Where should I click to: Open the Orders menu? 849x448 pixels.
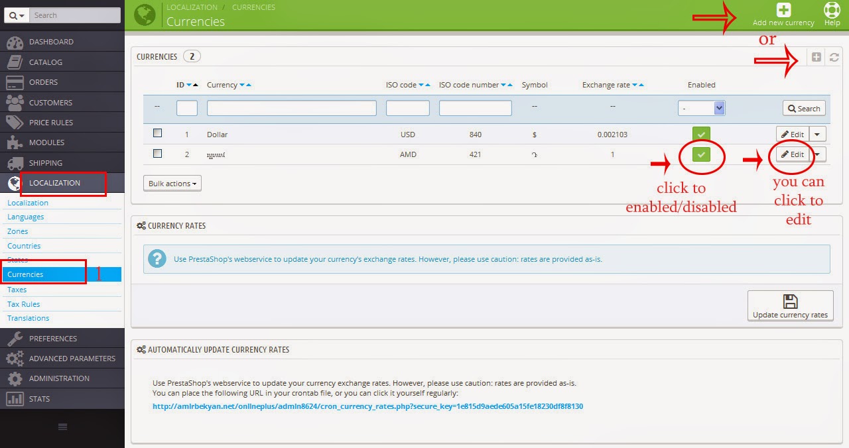click(x=62, y=82)
